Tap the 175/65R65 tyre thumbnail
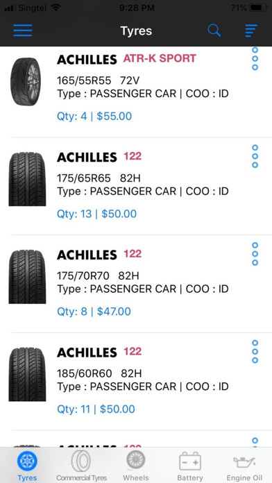Screen dimensions: 272x483 (x=27, y=179)
